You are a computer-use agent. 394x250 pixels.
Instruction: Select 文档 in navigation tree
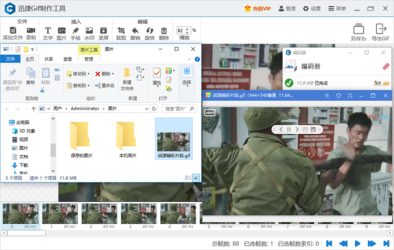point(20,157)
